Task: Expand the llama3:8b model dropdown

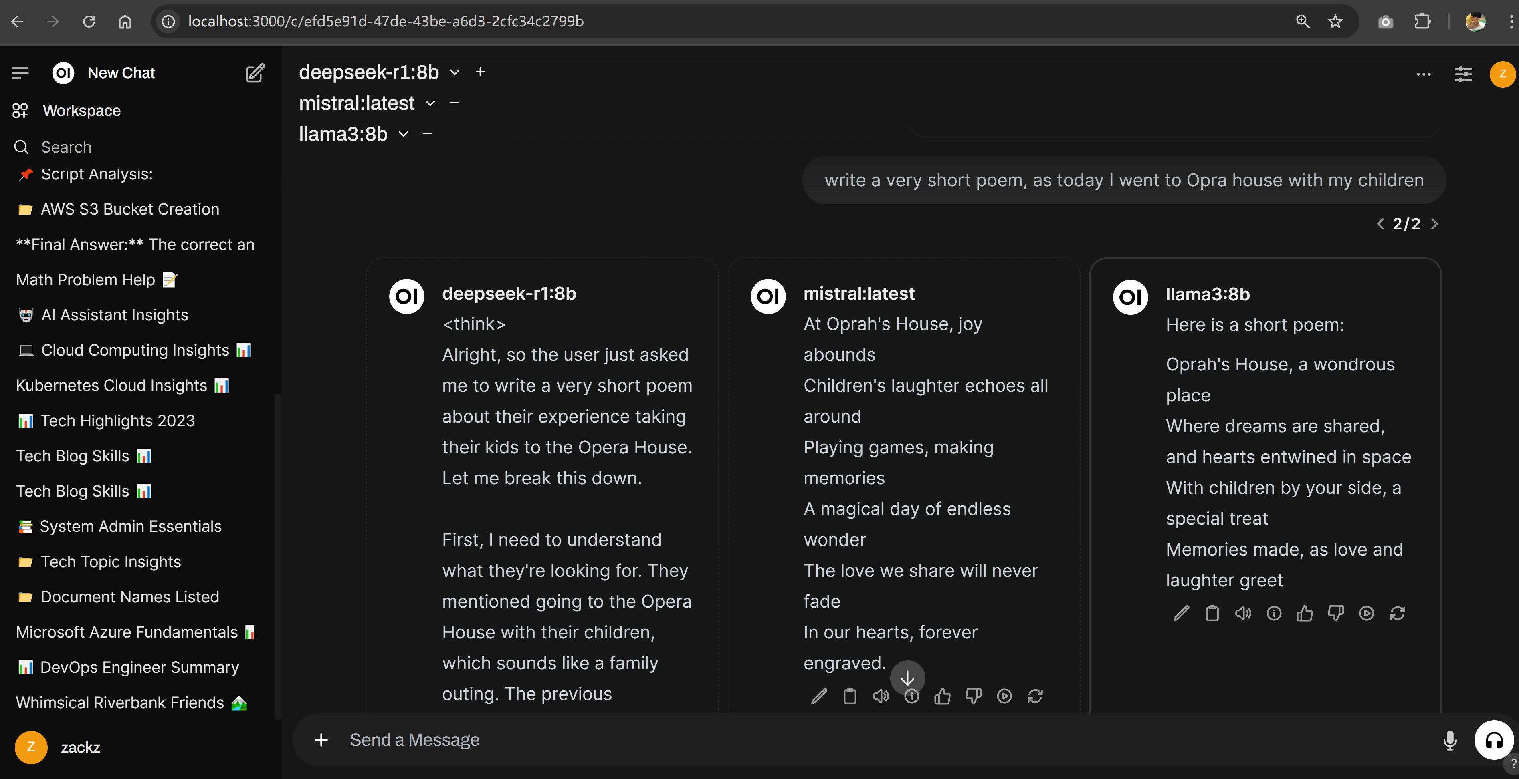Action: pyautogui.click(x=403, y=134)
